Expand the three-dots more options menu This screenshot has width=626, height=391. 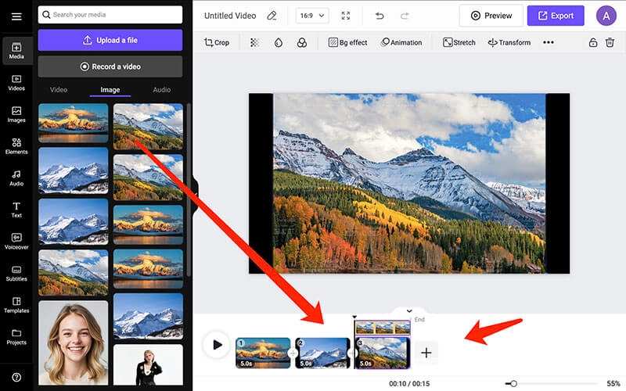pos(548,42)
